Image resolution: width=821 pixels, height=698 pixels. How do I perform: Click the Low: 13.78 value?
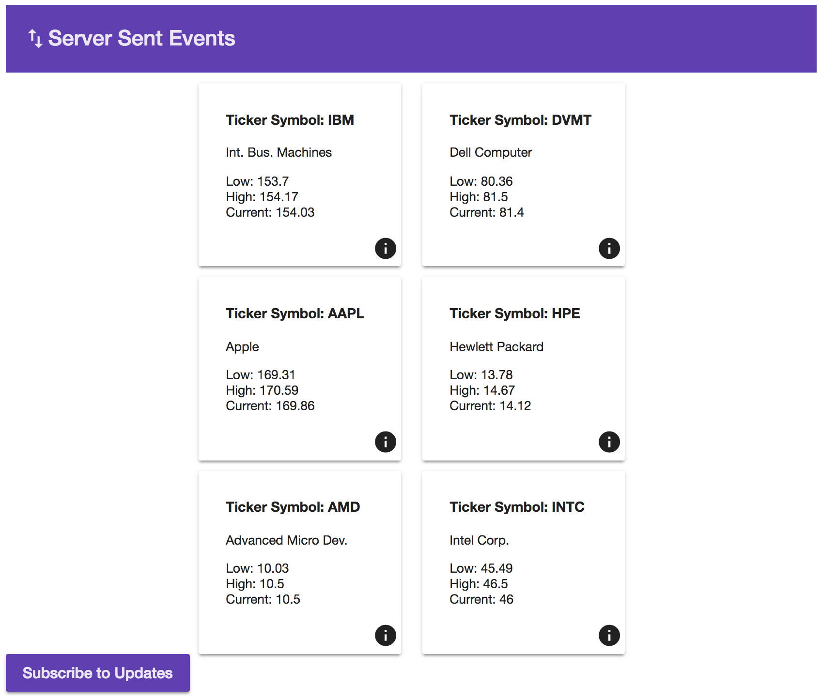pyautogui.click(x=481, y=375)
